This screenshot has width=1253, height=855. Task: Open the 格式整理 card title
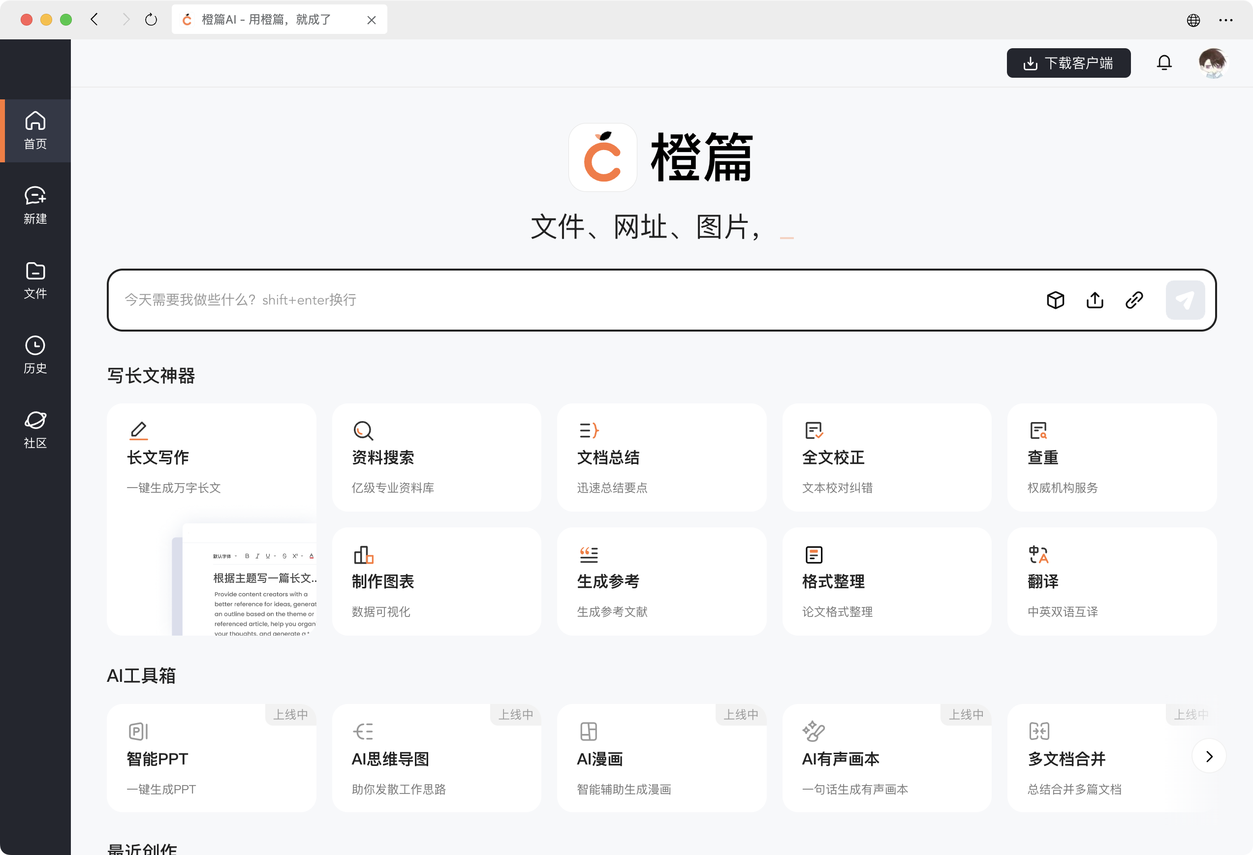833,581
